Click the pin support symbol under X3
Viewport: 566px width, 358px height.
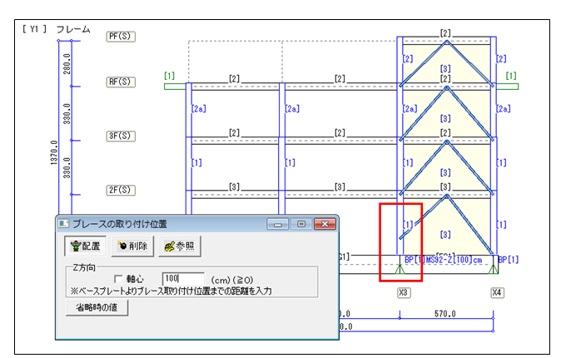click(400, 269)
